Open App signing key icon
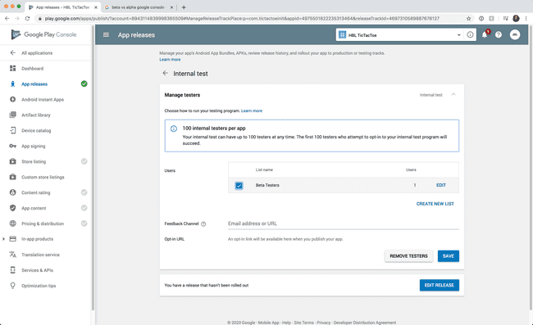The width and height of the screenshot is (533, 325). [x=12, y=146]
